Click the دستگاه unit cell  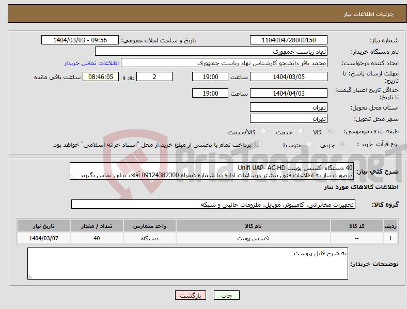pos(150,238)
